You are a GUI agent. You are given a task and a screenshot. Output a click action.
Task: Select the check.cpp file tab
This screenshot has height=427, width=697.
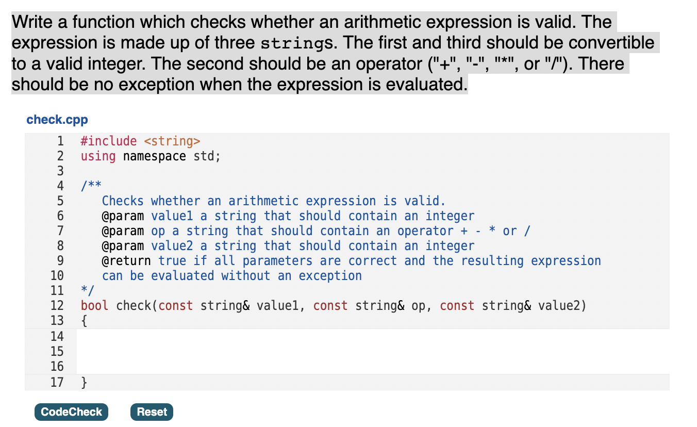coord(57,119)
